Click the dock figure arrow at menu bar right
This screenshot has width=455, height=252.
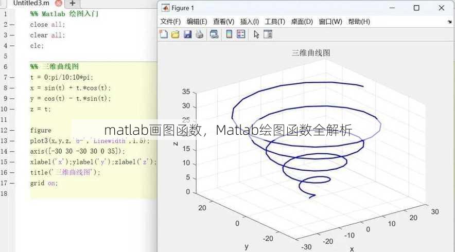449,22
